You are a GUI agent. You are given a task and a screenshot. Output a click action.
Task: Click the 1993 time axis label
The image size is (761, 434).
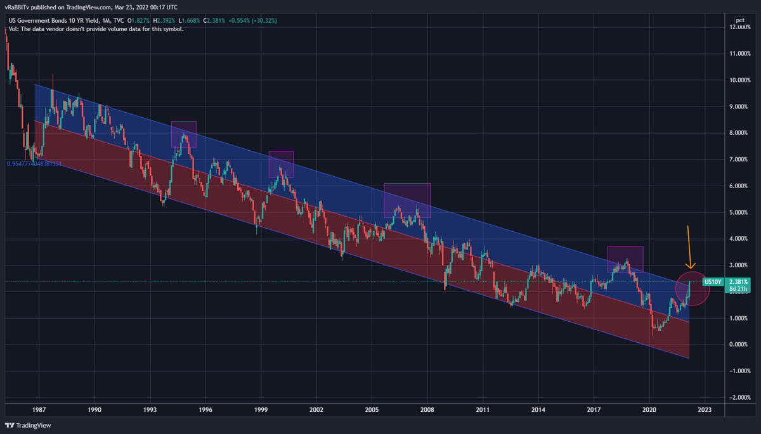[150, 411]
